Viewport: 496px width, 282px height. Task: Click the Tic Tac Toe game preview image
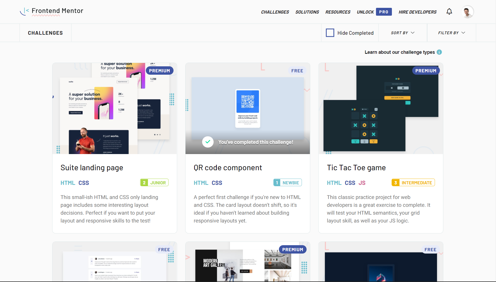[x=381, y=108]
